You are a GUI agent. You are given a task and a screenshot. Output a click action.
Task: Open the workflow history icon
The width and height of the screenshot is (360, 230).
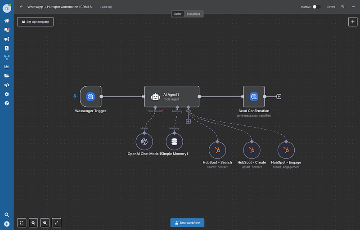(x=343, y=7)
